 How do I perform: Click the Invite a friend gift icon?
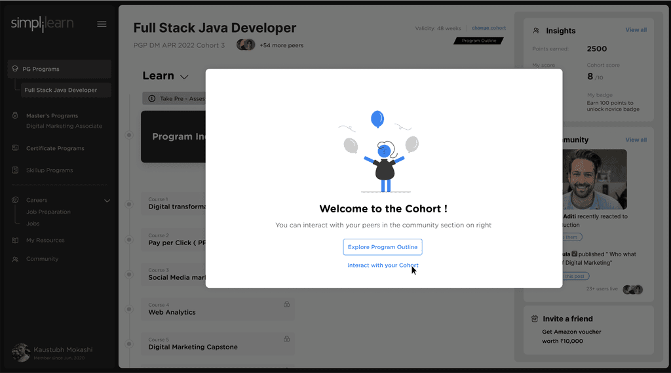535,319
